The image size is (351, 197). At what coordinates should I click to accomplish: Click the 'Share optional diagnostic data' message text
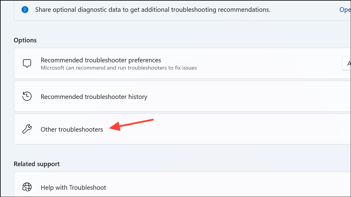[153, 10]
